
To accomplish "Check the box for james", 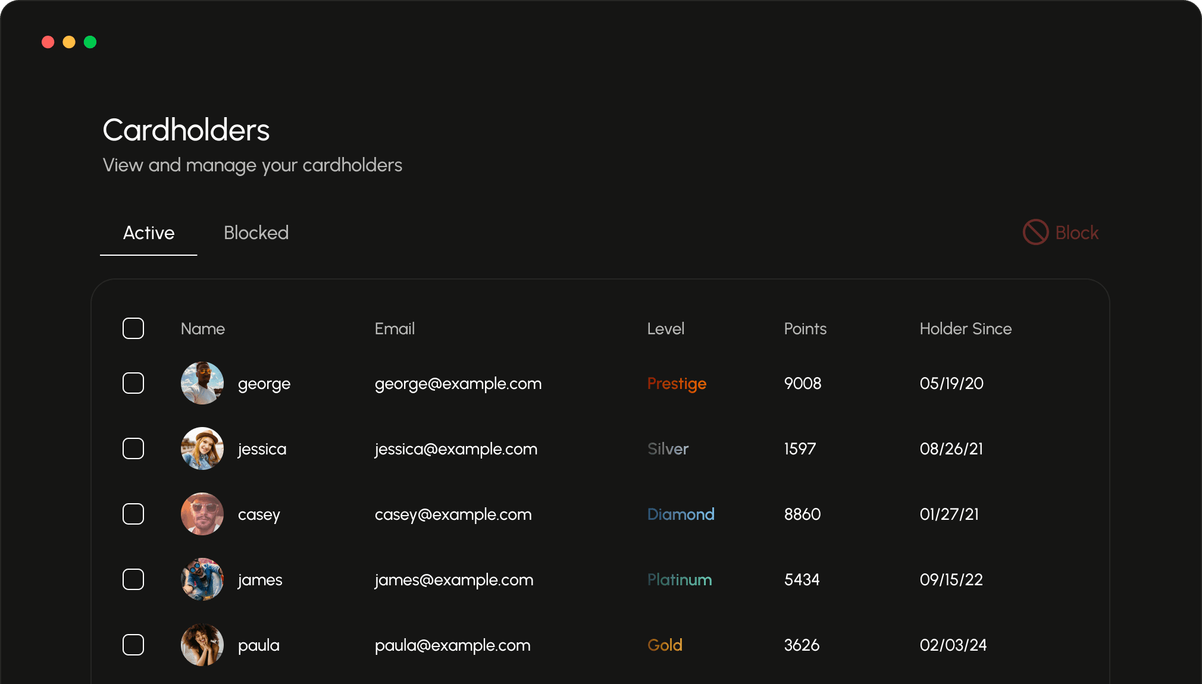I will (x=133, y=579).
